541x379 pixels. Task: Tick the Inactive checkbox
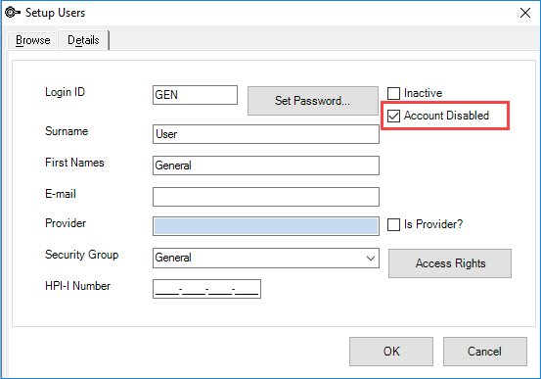click(393, 93)
